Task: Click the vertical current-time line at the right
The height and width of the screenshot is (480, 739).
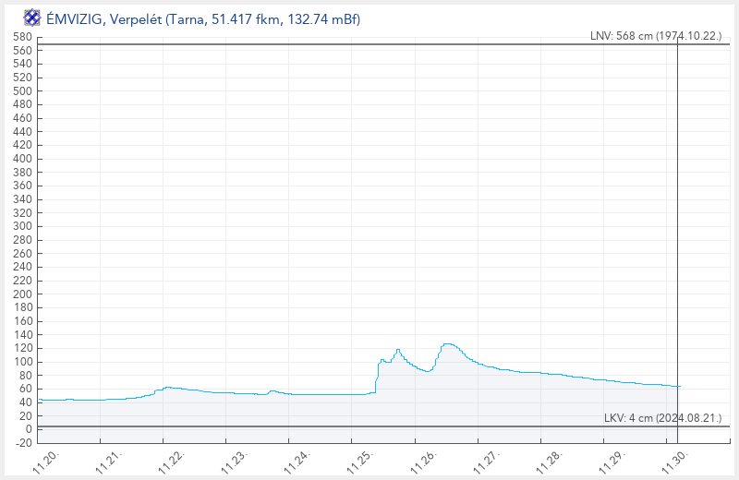Action: (x=677, y=231)
